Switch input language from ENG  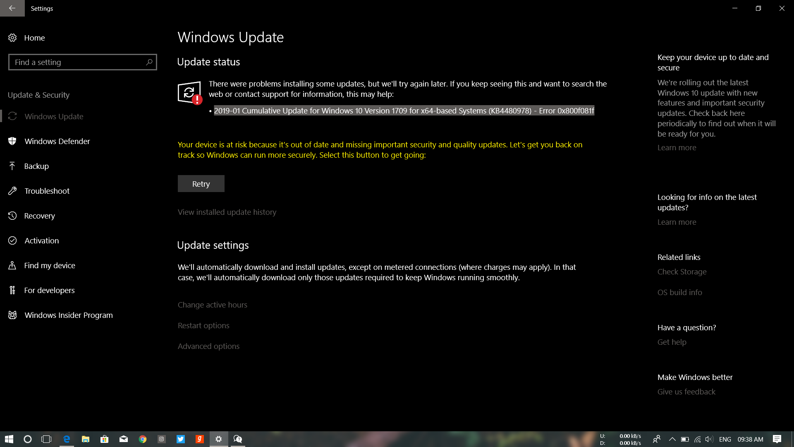coord(725,439)
